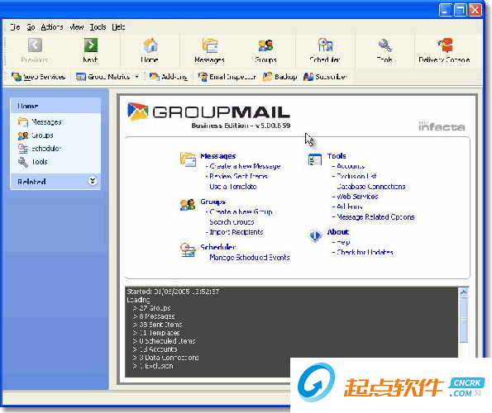Open the View menu
The height and width of the screenshot is (413, 492).
coord(77,27)
